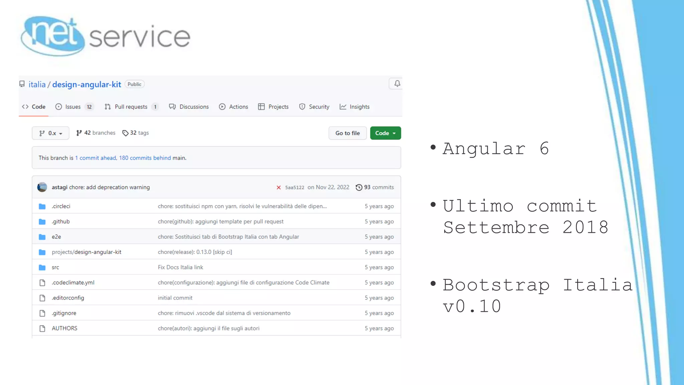The image size is (684, 385).
Task: Click the Issues circle icon
Action: coord(58,107)
